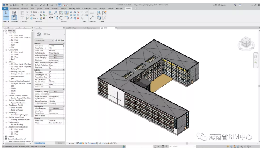Viewport: 262px width, 150px height.
Task: Click the Print icon in quick access toolbar
Action: pyautogui.click(x=32, y=5)
